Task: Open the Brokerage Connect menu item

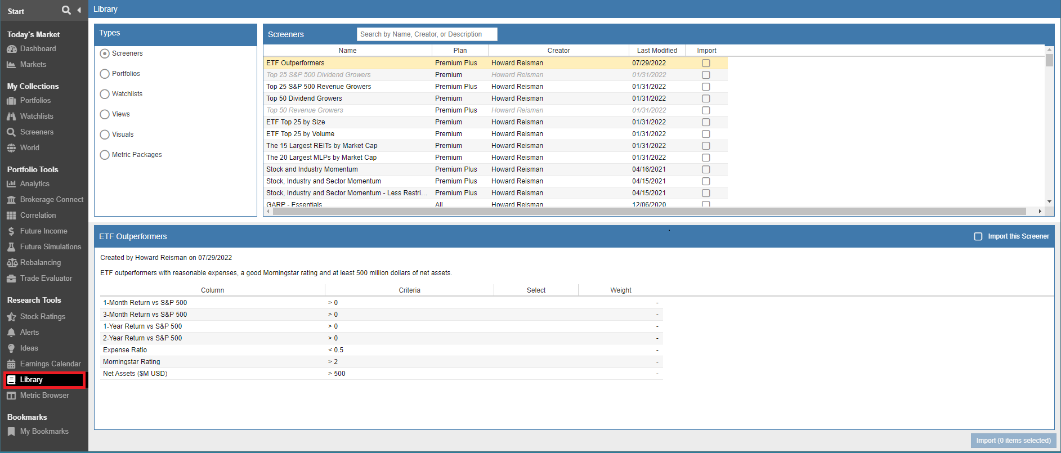Action: (x=52, y=200)
